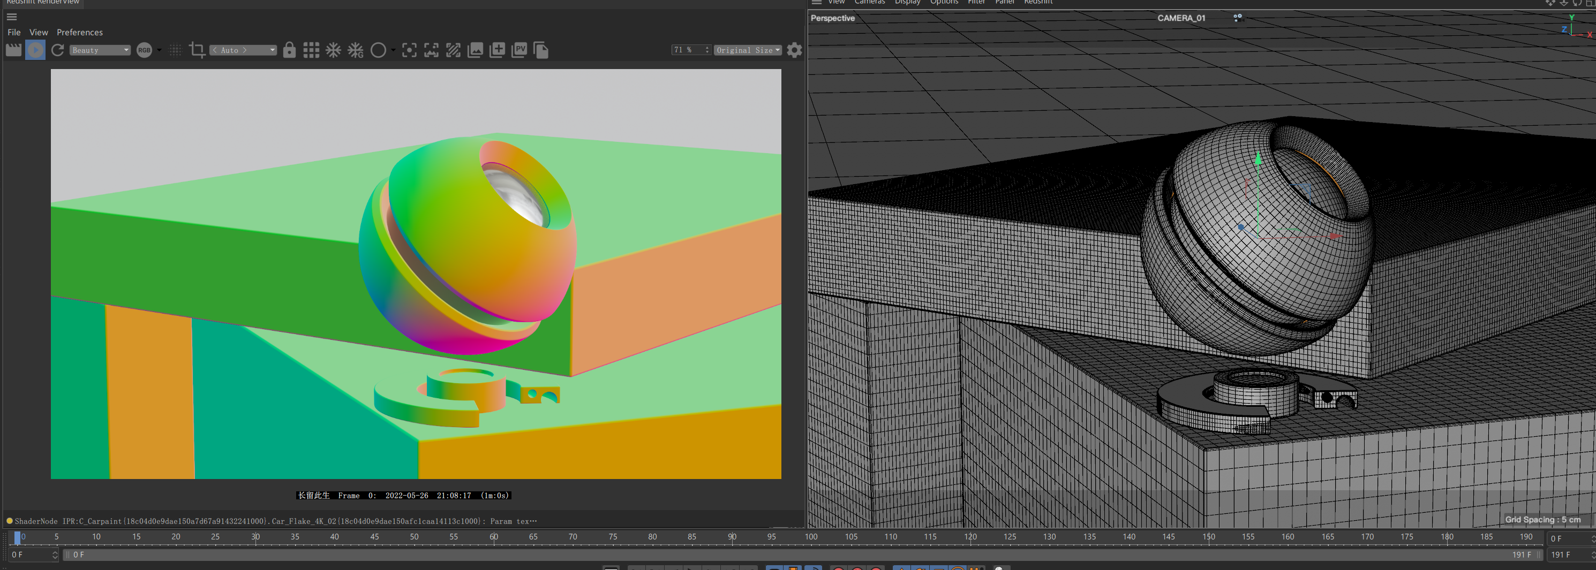Click the viewport zoom camera icon
Screen dimensions: 1596x570
coord(1564,3)
